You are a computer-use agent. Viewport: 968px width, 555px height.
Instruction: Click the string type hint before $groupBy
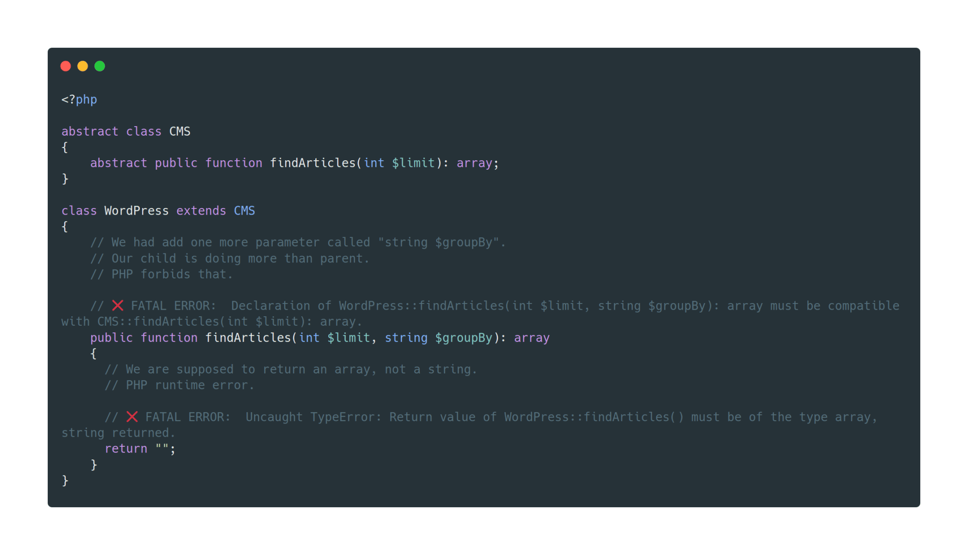[x=406, y=338]
